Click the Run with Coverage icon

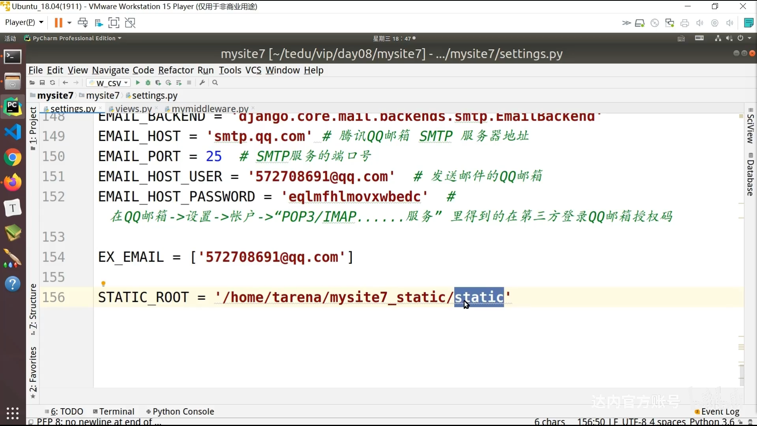tap(158, 83)
